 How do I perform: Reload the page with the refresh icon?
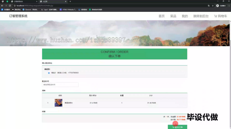[x=10, y=6]
